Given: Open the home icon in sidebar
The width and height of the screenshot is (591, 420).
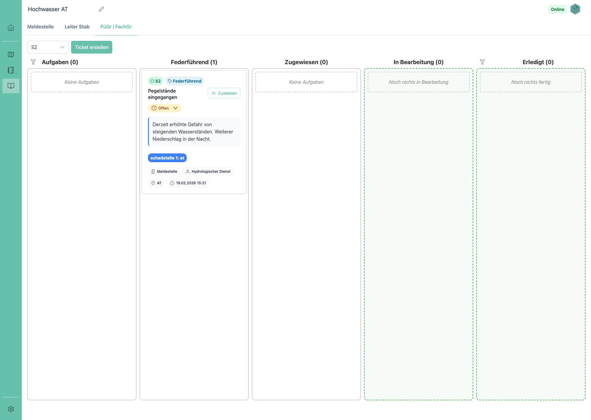Looking at the screenshot, I should (x=11, y=28).
